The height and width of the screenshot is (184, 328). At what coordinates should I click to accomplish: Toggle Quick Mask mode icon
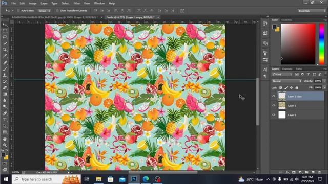[5, 164]
